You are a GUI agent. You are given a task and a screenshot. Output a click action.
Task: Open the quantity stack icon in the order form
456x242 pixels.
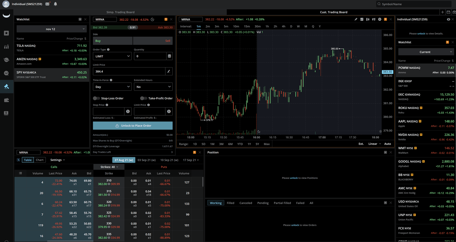click(169, 56)
